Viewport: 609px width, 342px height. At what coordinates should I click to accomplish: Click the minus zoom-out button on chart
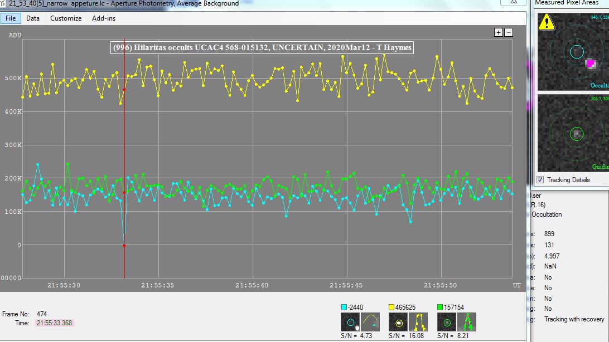[508, 33]
